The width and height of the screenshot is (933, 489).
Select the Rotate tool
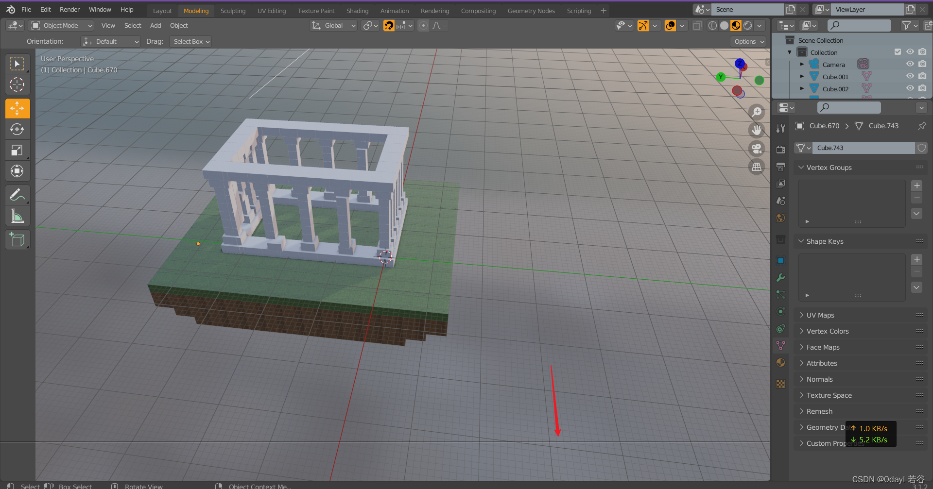17,129
